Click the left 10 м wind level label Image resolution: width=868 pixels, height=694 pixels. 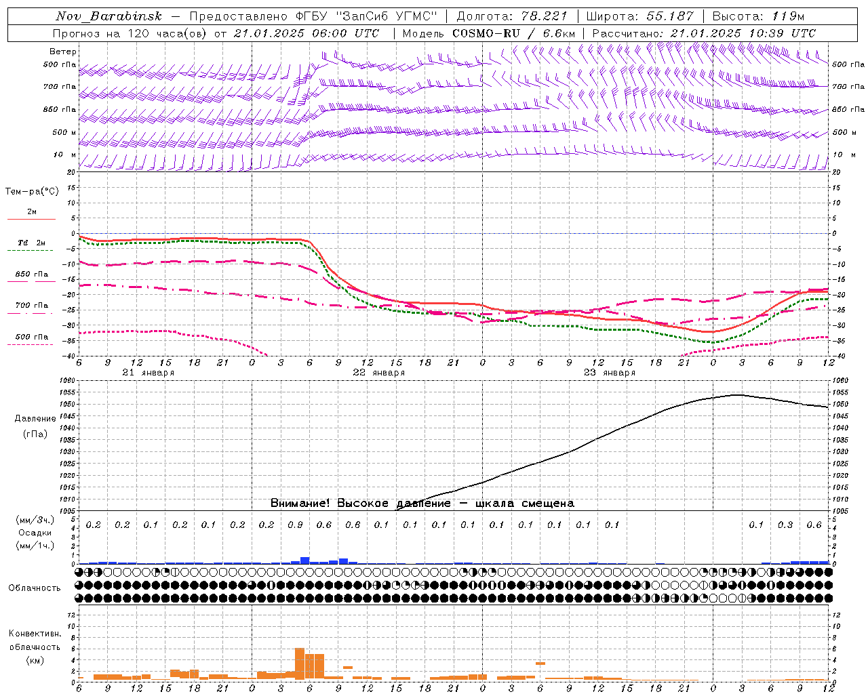coord(65,155)
